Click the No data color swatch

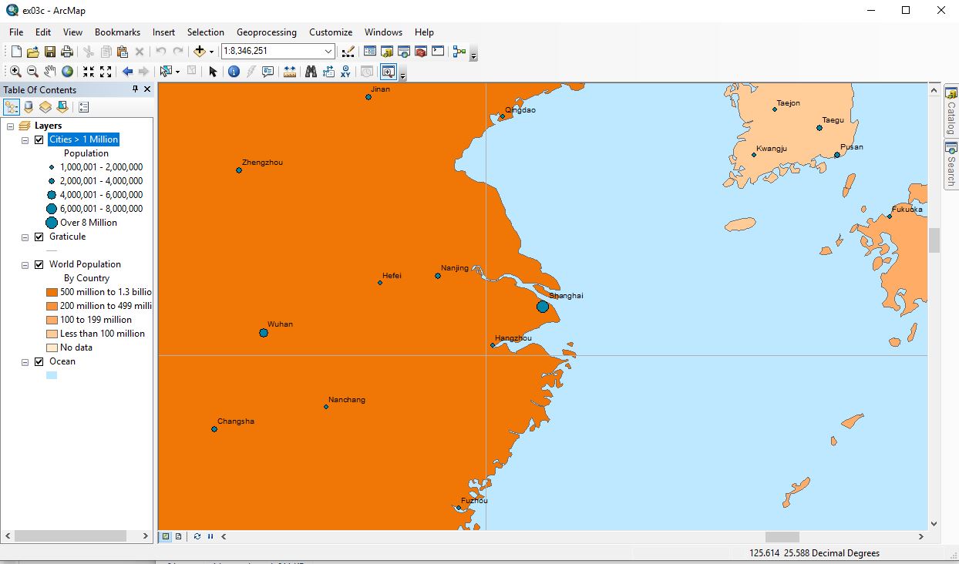point(52,347)
